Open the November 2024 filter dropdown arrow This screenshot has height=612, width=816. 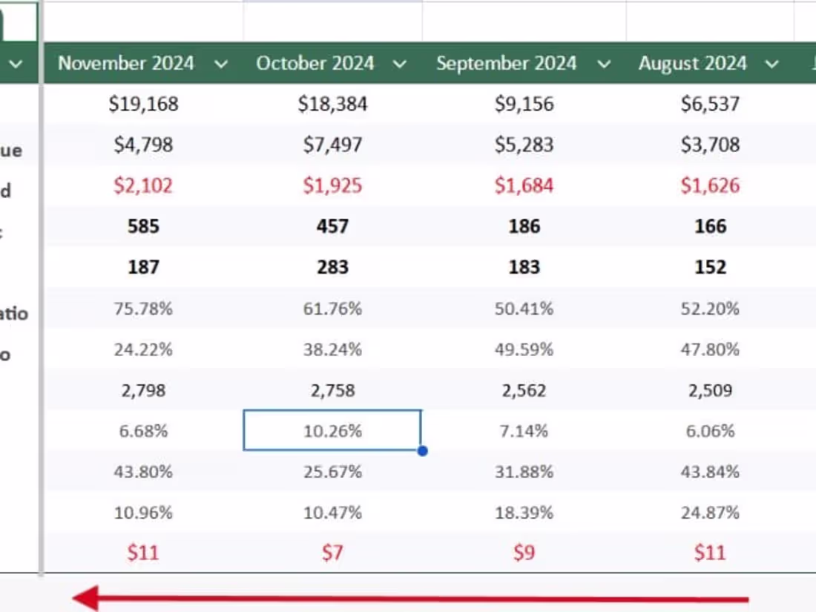tap(220, 64)
